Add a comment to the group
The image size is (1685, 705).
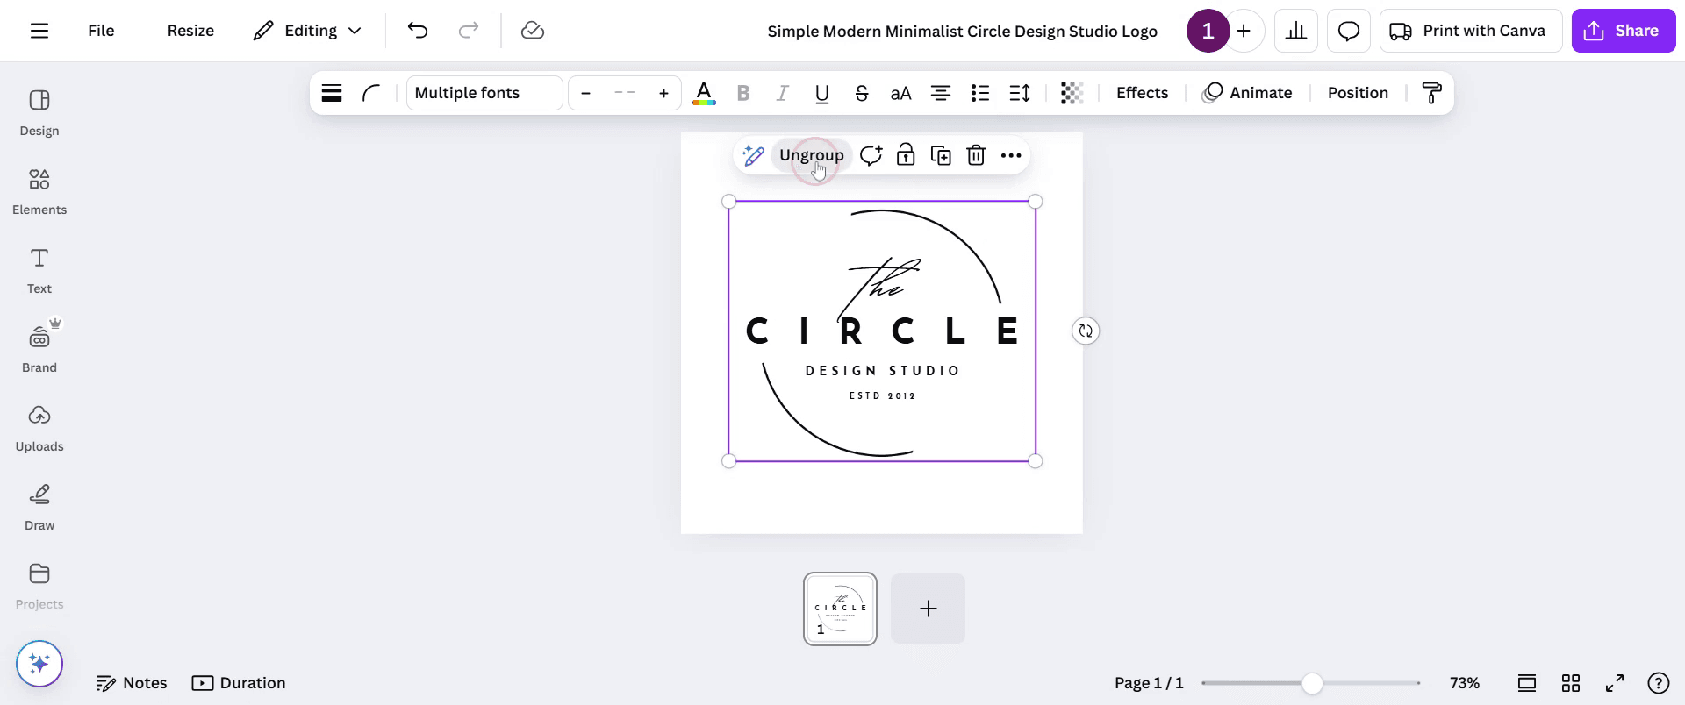click(x=871, y=155)
